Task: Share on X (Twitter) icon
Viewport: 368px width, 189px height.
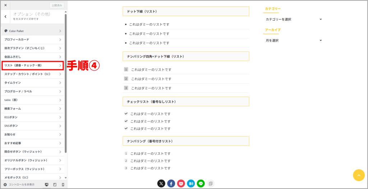Action: [161, 184]
